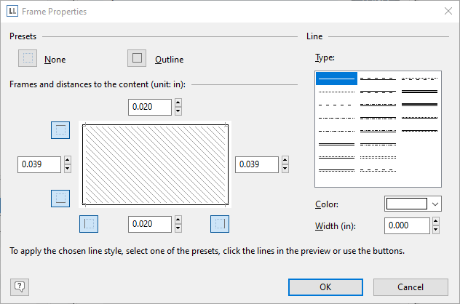Decrease the top distance value

point(178,111)
